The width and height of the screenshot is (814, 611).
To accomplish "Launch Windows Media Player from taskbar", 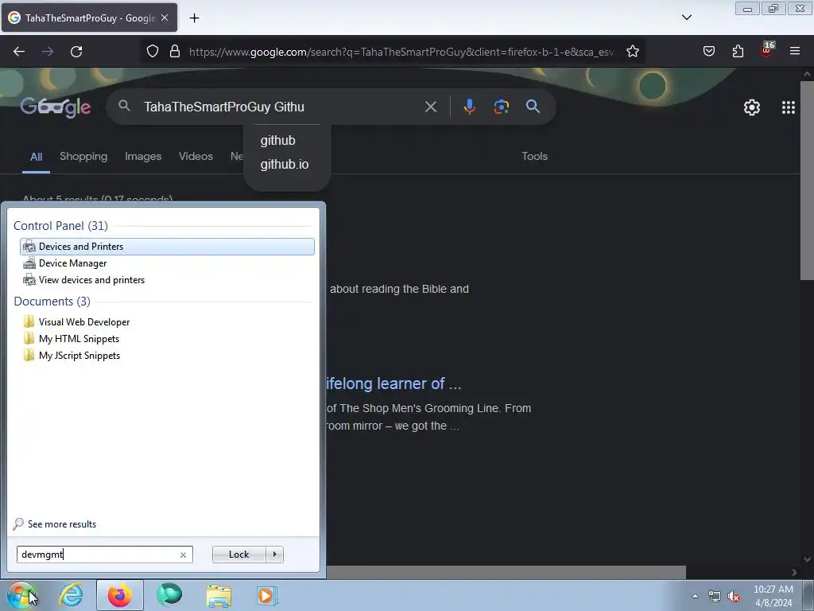I will click(267, 595).
